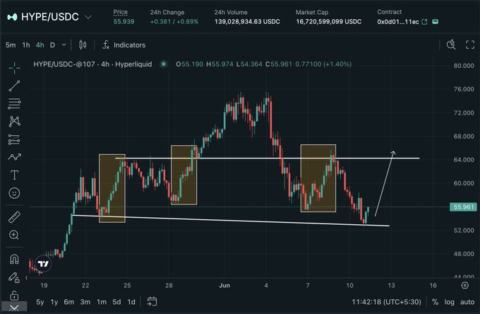Toggle log scale mode
480x314 pixels.
point(449,302)
